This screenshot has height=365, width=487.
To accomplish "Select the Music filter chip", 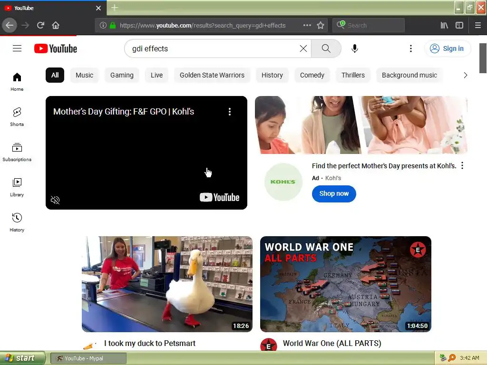I will [85, 75].
